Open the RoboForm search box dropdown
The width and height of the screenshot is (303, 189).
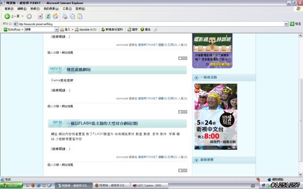tap(57, 30)
